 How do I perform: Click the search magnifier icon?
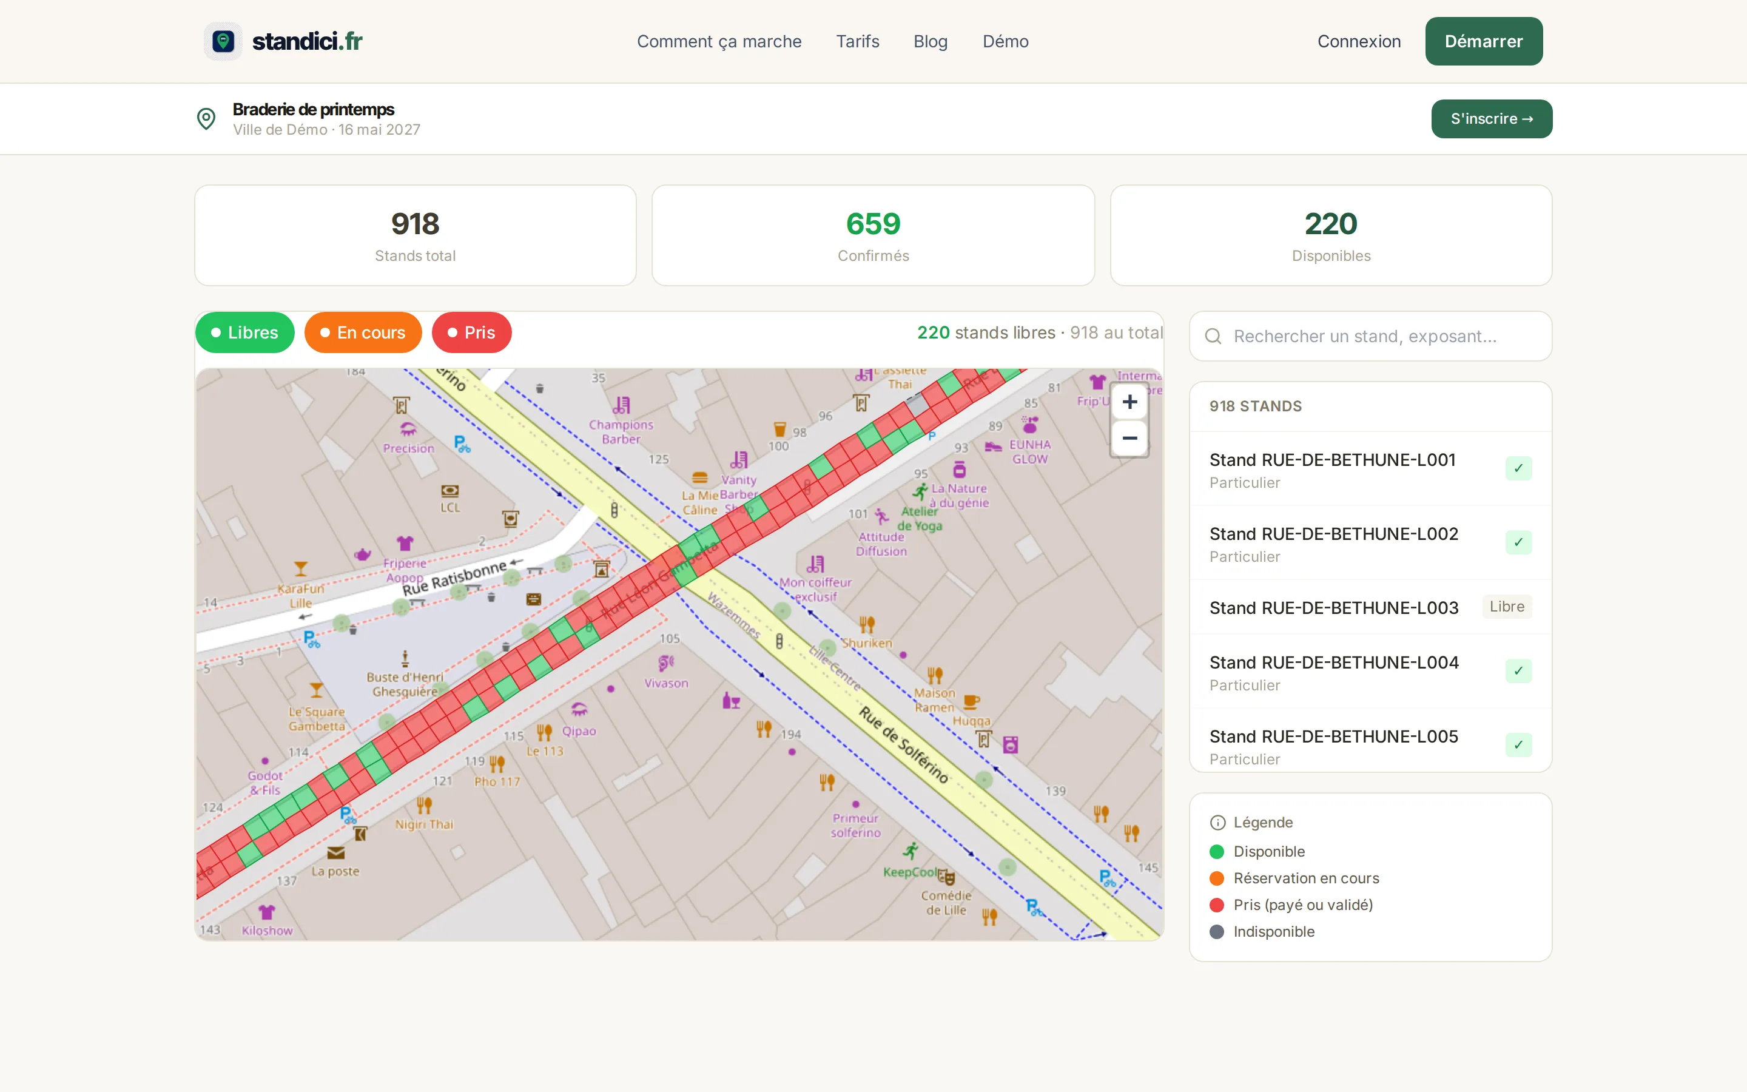(x=1214, y=337)
